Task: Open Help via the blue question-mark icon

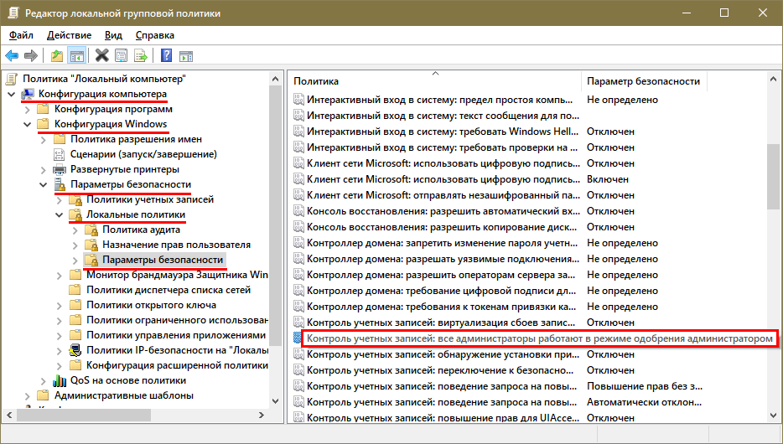Action: click(166, 56)
